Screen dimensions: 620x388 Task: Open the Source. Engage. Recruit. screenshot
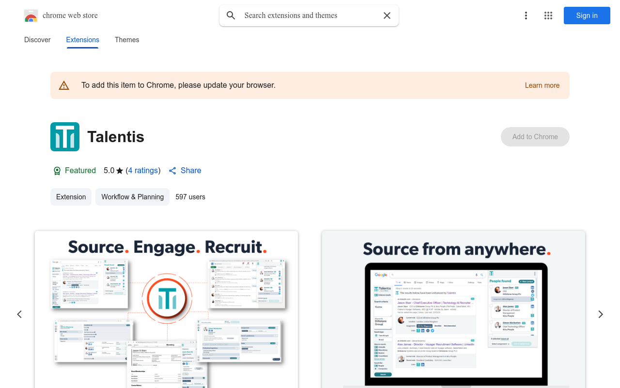pos(167,309)
